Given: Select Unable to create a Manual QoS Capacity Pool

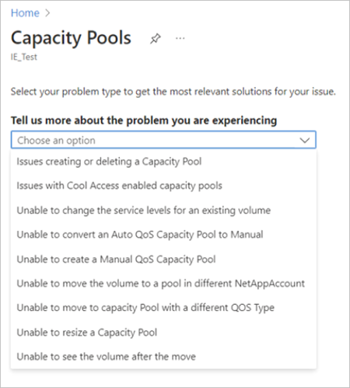Looking at the screenshot, I should tap(163, 259).
